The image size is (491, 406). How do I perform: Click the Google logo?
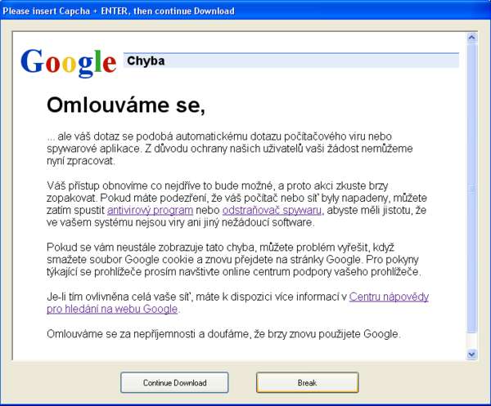coord(69,63)
